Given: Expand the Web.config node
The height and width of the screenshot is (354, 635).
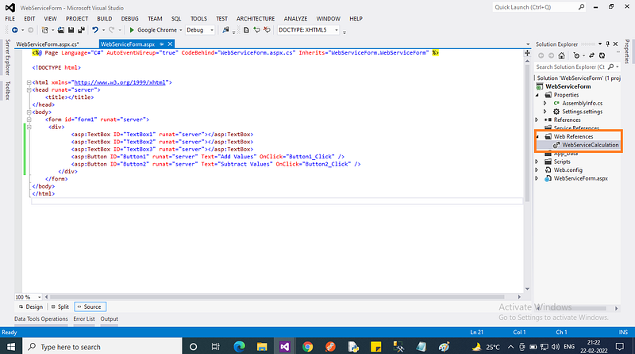Looking at the screenshot, I should click(537, 170).
